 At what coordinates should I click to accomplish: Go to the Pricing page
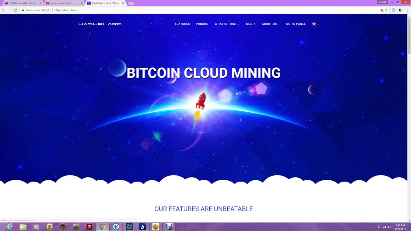202,24
